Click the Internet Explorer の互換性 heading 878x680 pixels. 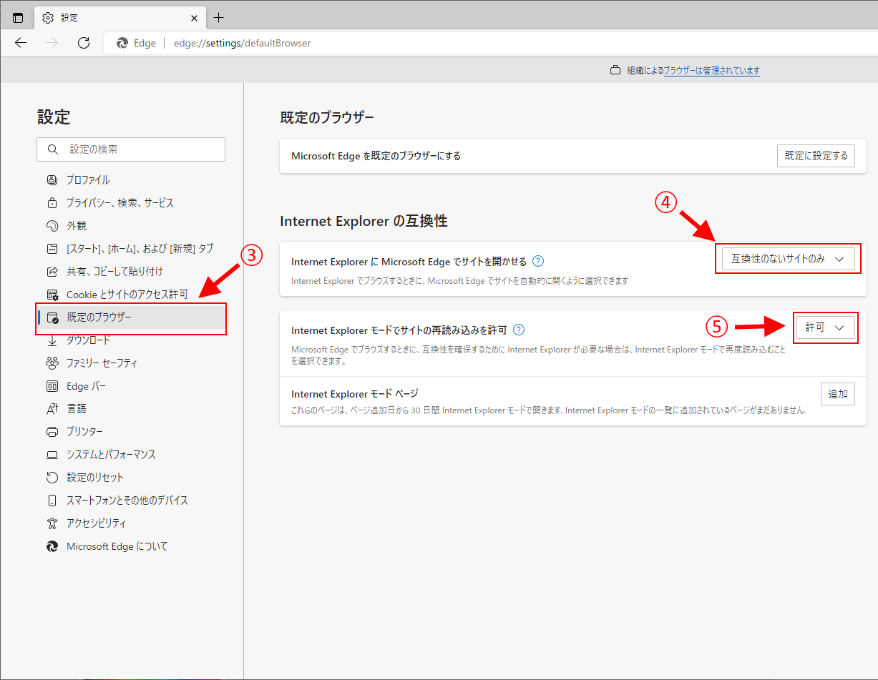click(364, 221)
